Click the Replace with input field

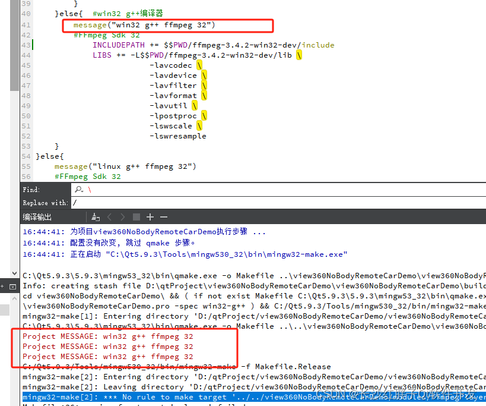click(x=279, y=203)
